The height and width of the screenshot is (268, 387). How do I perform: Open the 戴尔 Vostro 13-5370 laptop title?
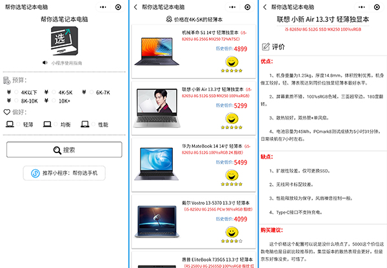click(215, 203)
